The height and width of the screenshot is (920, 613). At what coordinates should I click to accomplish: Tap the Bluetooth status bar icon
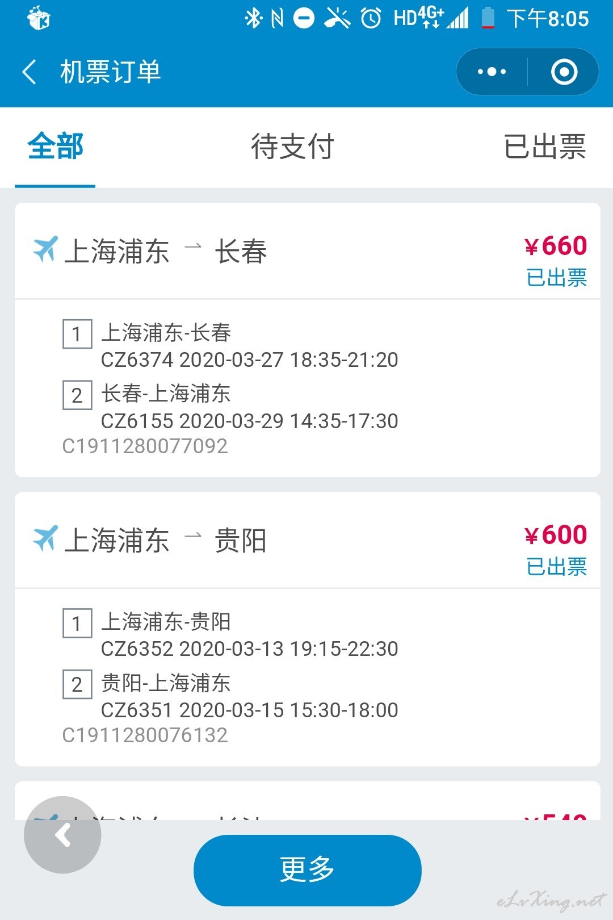253,19
